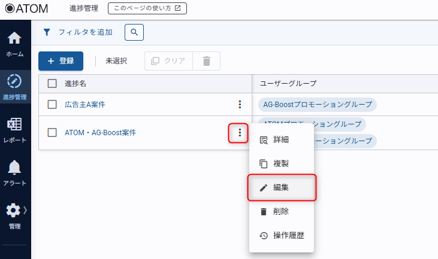Screen dimensions: 438x259
Task: Select 削除 in the context menu
Action: (x=281, y=212)
